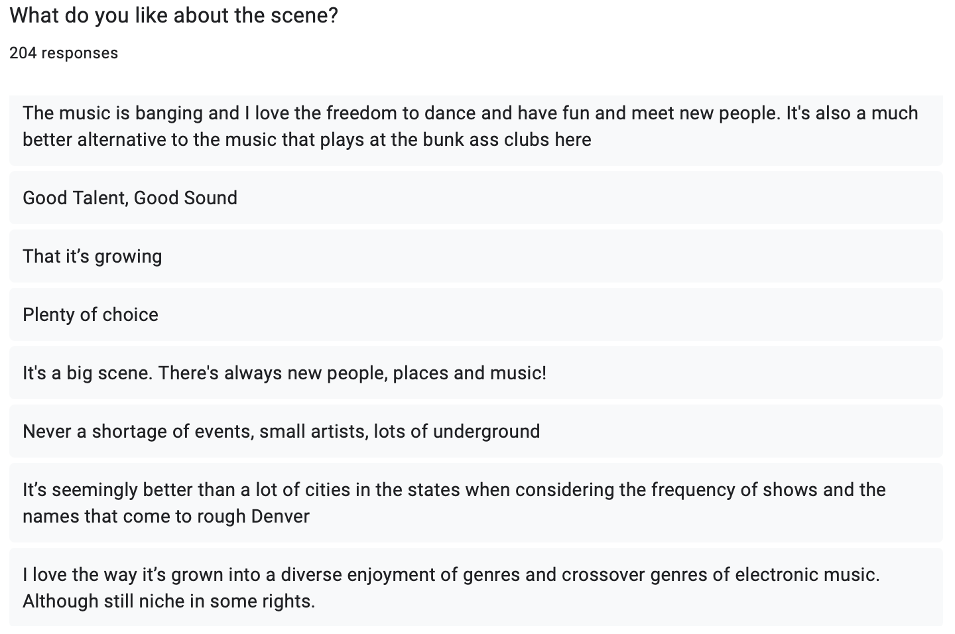The width and height of the screenshot is (955, 634).
Task: Click the response mentioning rough Denver
Action: (476, 503)
